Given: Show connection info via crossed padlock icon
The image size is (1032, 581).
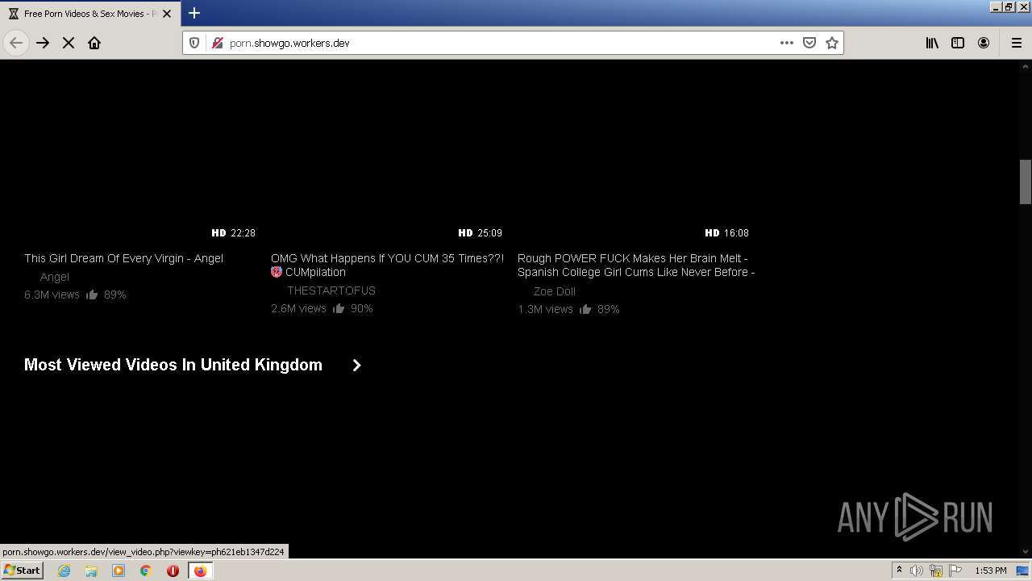Looking at the screenshot, I should click(216, 43).
